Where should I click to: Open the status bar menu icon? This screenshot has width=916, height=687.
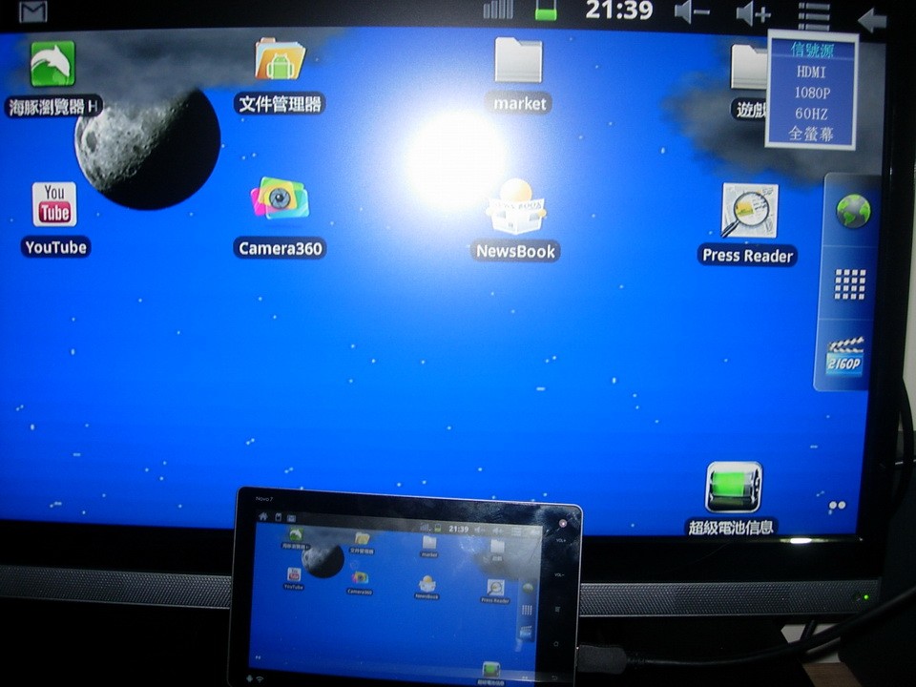tap(813, 14)
